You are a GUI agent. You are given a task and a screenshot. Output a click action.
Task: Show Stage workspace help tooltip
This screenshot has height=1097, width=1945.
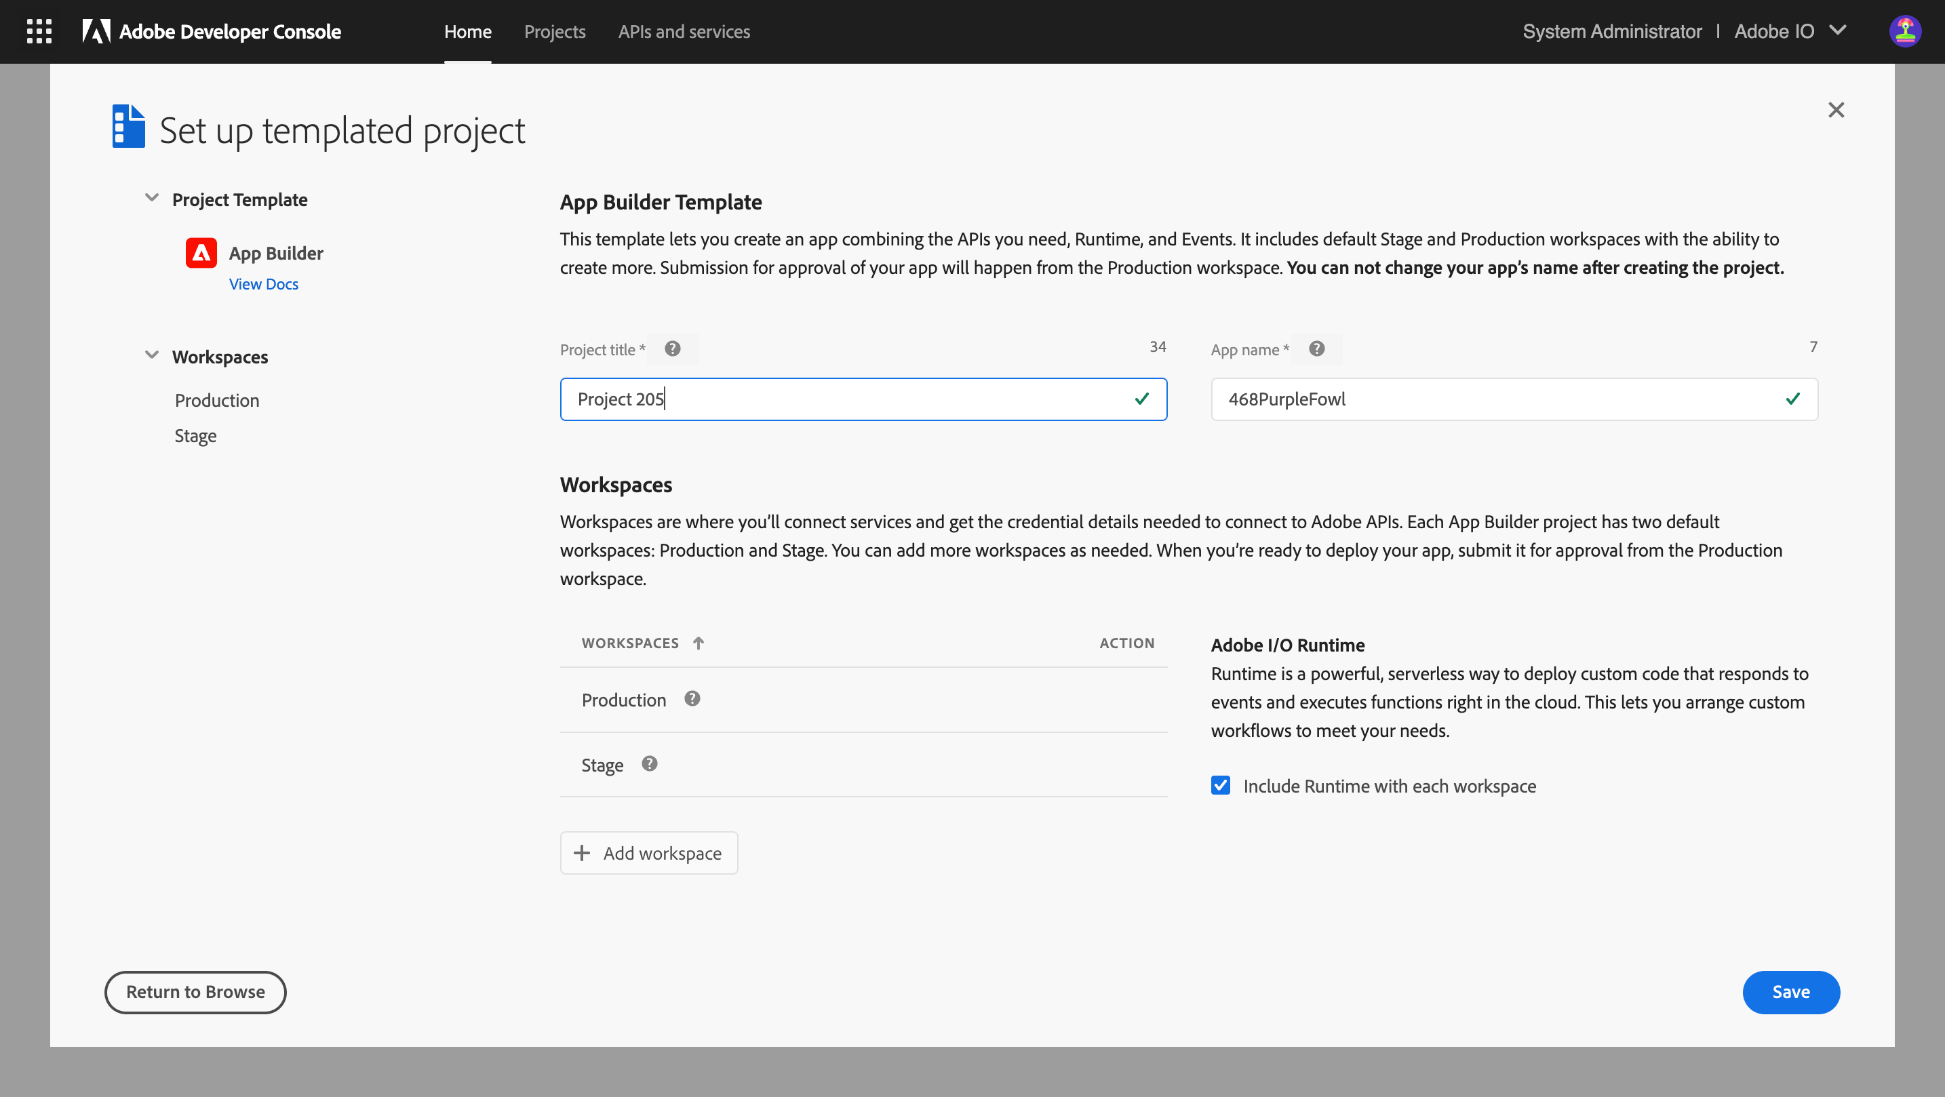(x=649, y=764)
